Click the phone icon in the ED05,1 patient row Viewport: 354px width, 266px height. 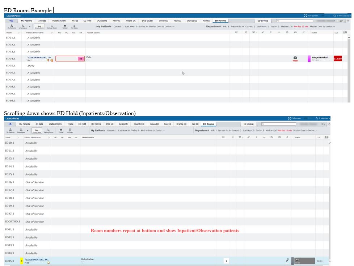(287, 260)
